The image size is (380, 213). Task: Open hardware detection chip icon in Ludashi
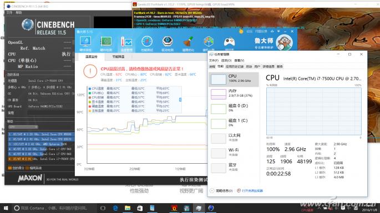coord(106,42)
